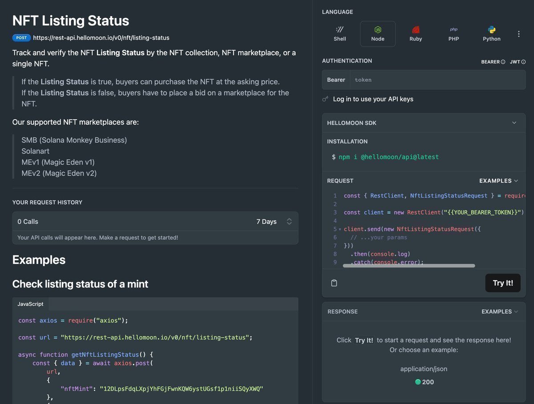The image size is (534, 404).
Task: Click the BEARER authentication label
Action: tap(490, 62)
